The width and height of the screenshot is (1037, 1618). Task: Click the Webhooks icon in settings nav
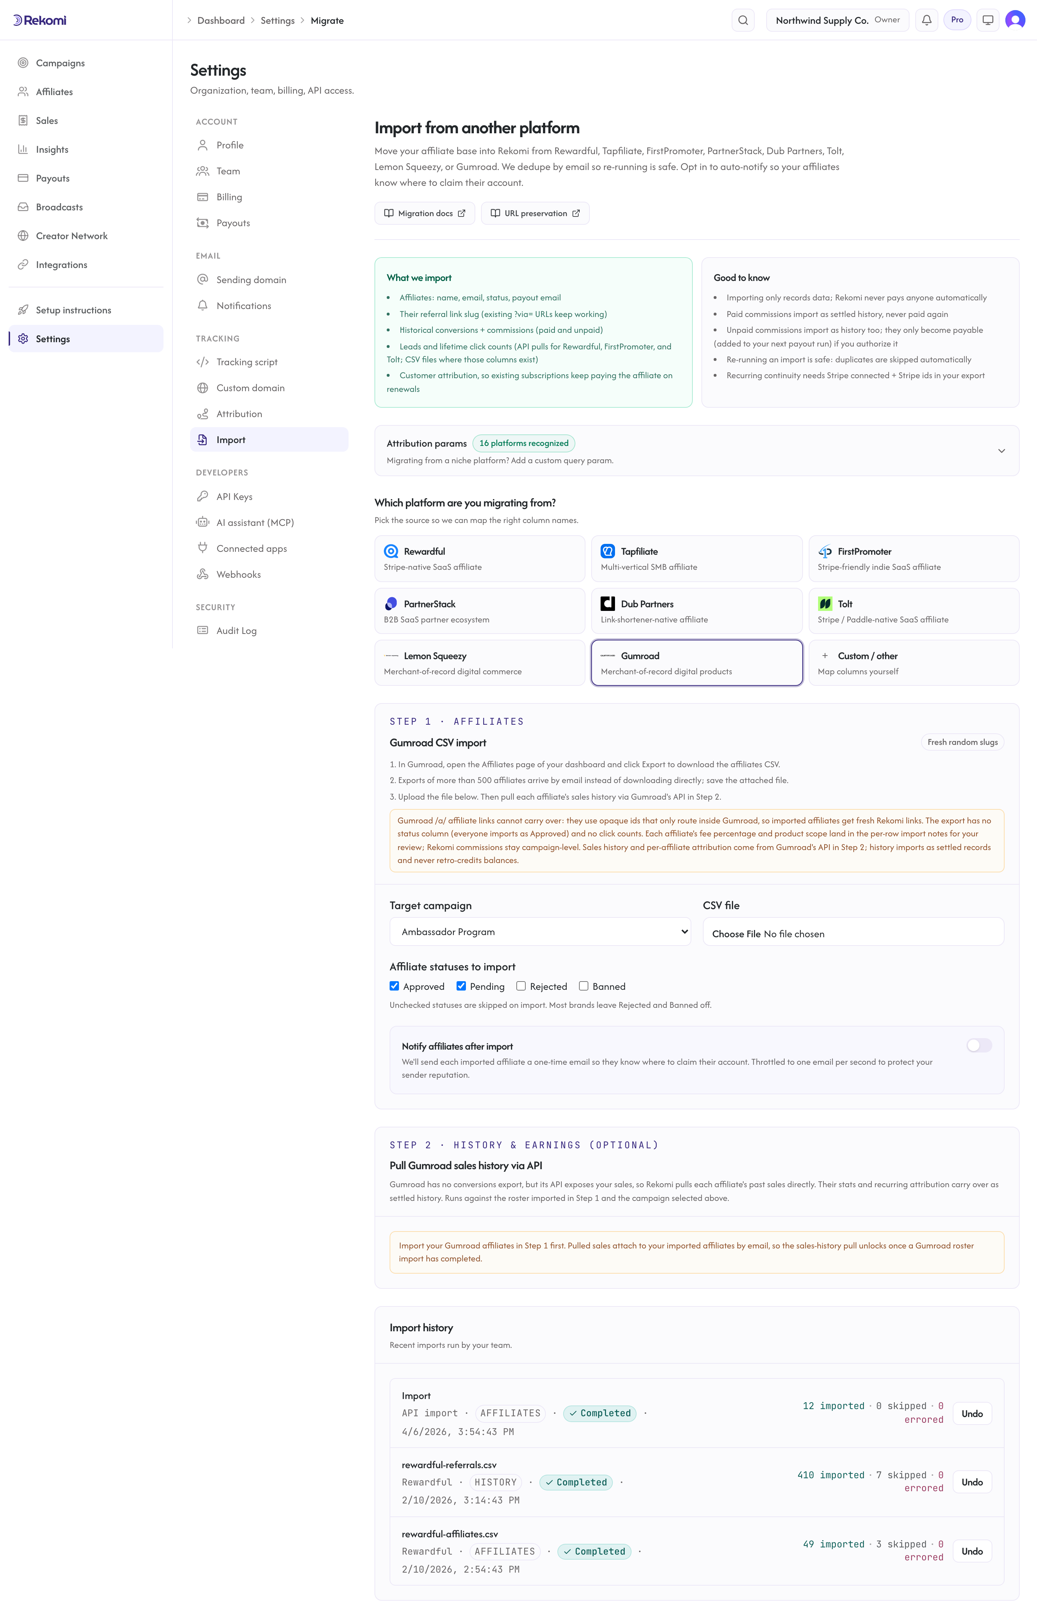coord(202,574)
